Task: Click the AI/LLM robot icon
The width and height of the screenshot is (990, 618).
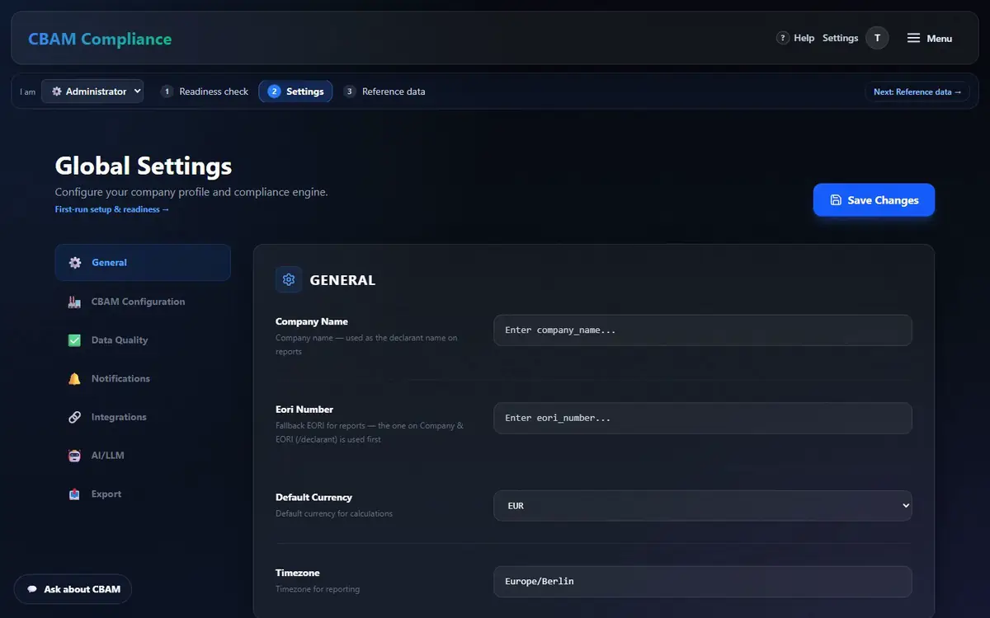Action: pyautogui.click(x=74, y=456)
